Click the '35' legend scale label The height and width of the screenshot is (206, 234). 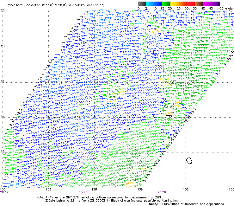point(195,9)
